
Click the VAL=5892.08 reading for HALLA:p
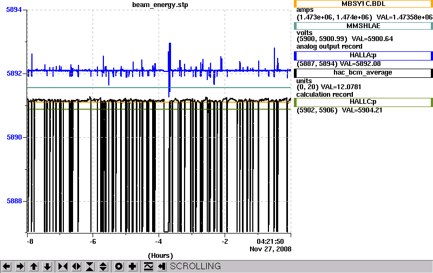(x=360, y=64)
